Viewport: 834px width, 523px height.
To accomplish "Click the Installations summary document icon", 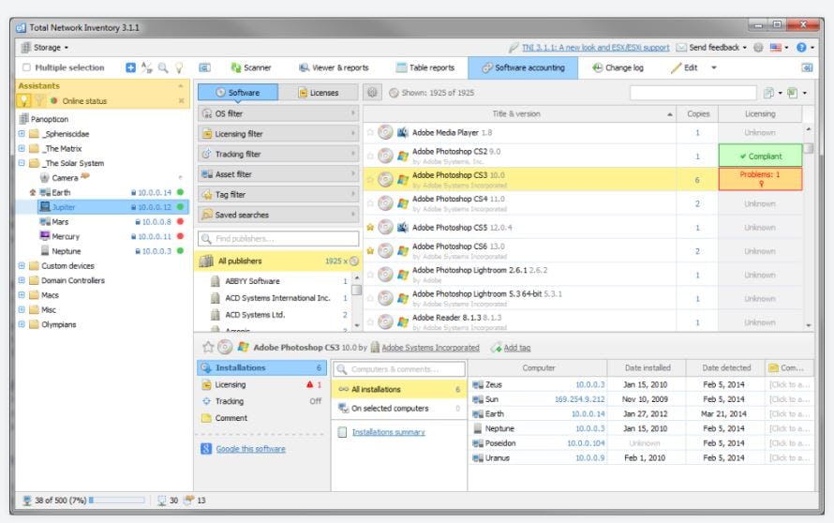I will [x=343, y=432].
